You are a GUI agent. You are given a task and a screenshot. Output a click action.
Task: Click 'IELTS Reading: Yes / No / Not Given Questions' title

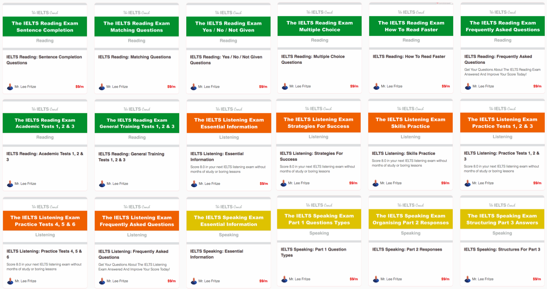click(226, 60)
